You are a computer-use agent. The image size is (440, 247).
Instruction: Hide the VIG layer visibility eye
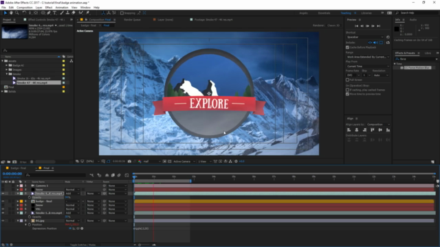(x=3, y=209)
